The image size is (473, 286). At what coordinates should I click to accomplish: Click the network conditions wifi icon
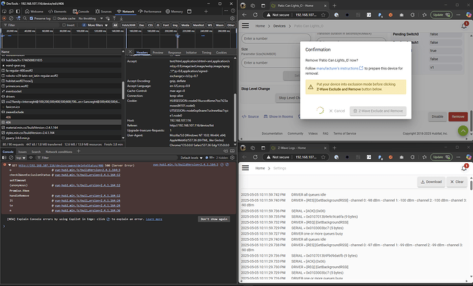(x=108, y=19)
